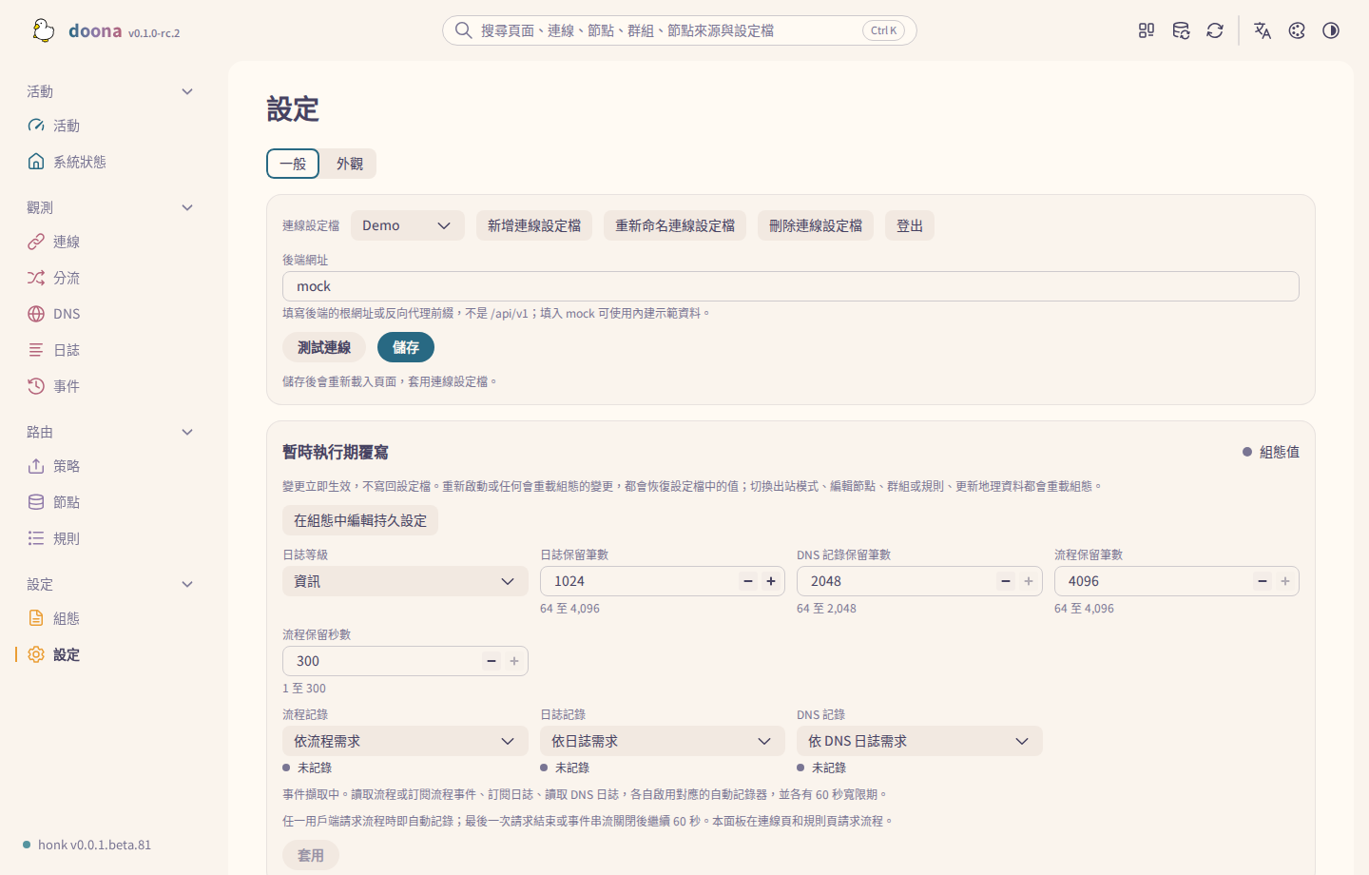Open the Demo connection profile dropdown
Image resolution: width=1369 pixels, height=875 pixels.
pos(408,225)
